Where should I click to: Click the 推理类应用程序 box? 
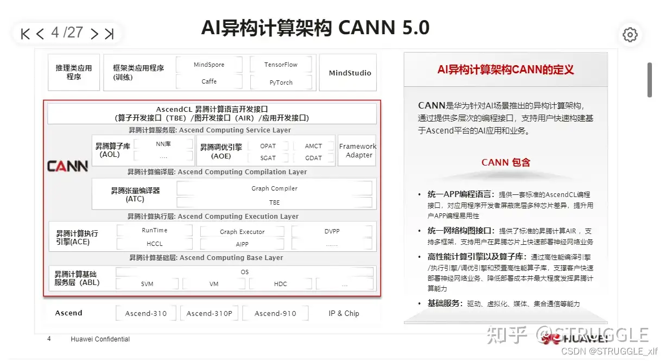pos(74,72)
